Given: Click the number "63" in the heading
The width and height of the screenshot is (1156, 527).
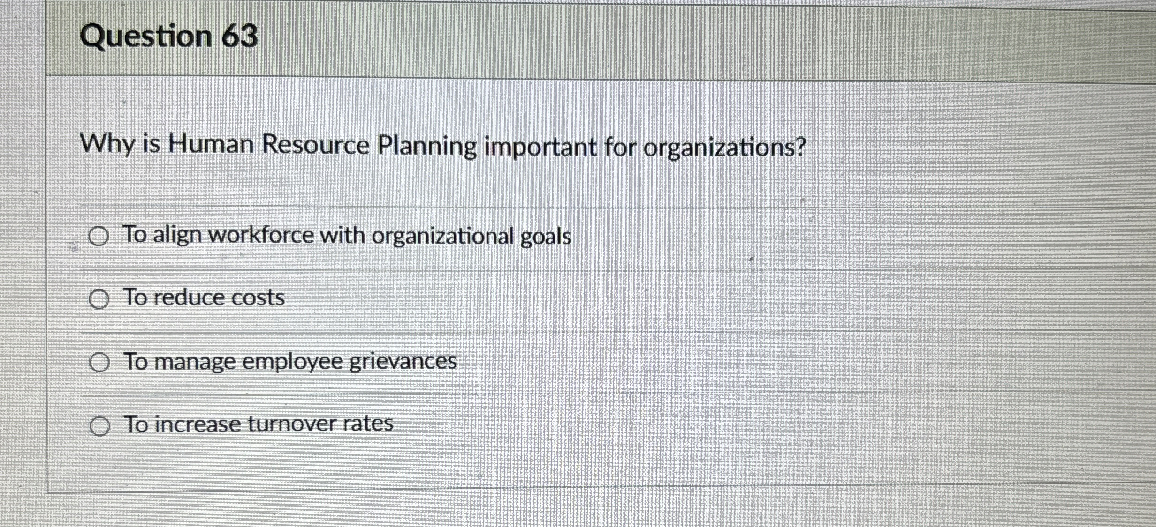Looking at the screenshot, I should (239, 36).
